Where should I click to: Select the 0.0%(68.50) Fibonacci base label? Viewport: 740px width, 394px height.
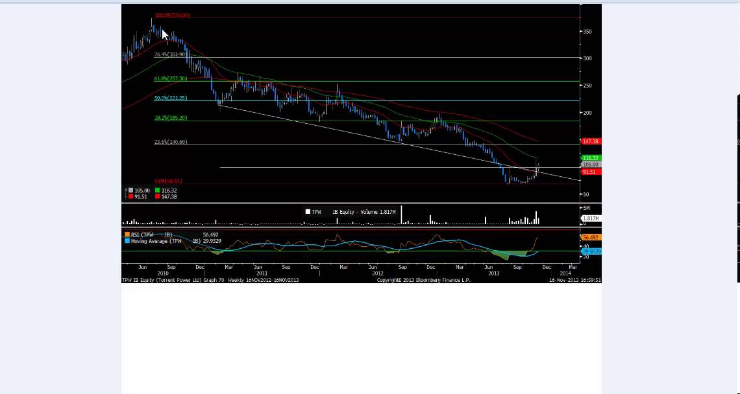click(x=168, y=181)
